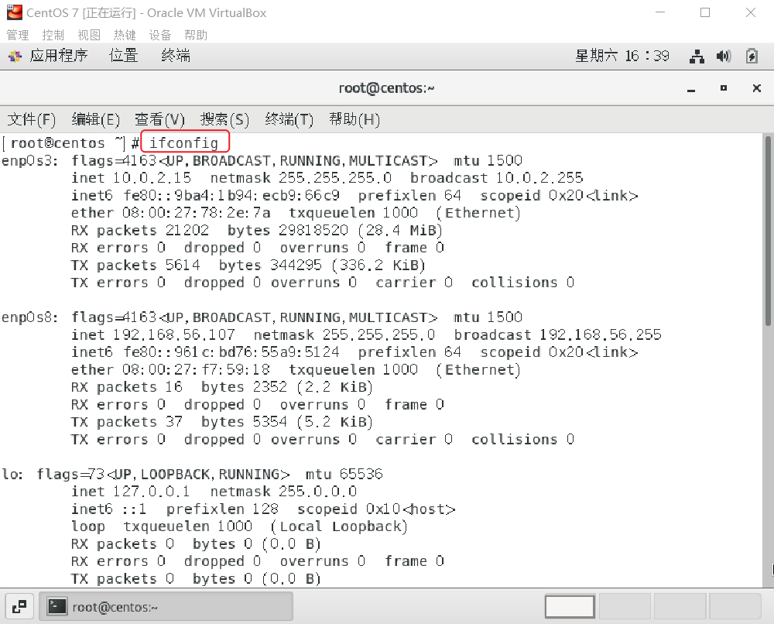Click the CentOS footprint icon beside 应用程序
The image size is (774, 624).
pyautogui.click(x=13, y=55)
